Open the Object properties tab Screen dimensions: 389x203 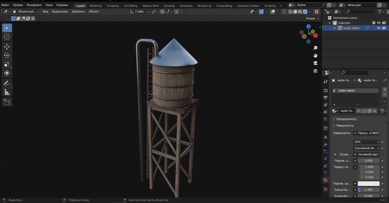pos(325,137)
